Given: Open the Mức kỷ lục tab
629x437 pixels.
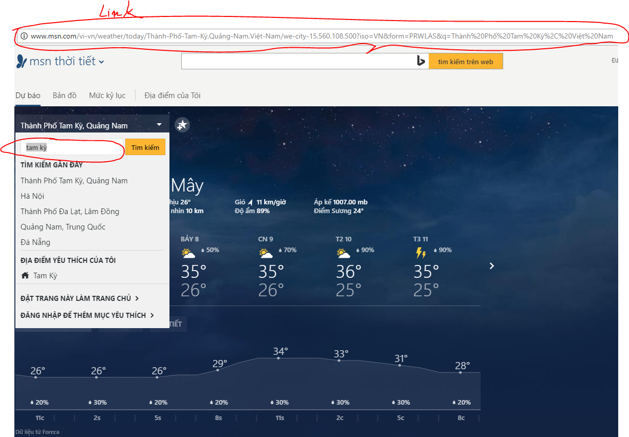Looking at the screenshot, I should point(107,96).
